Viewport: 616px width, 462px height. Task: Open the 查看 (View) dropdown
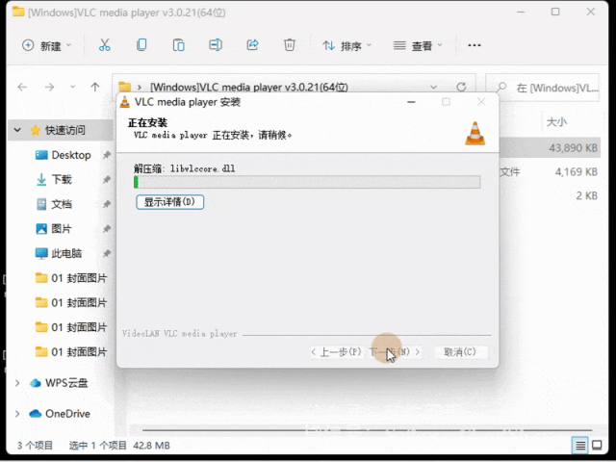(x=418, y=45)
